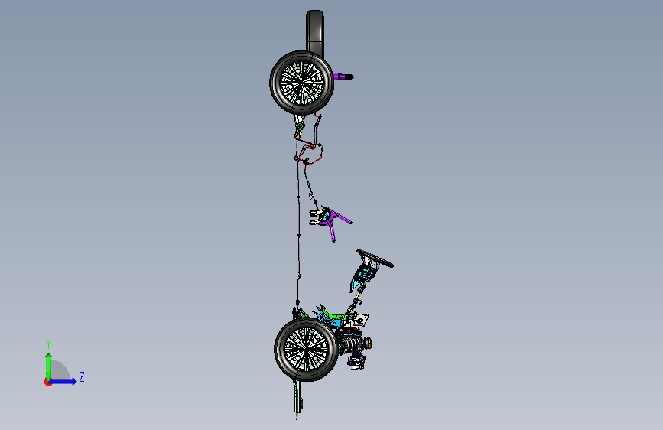Select the gray plane arc of the triad

click(61, 370)
